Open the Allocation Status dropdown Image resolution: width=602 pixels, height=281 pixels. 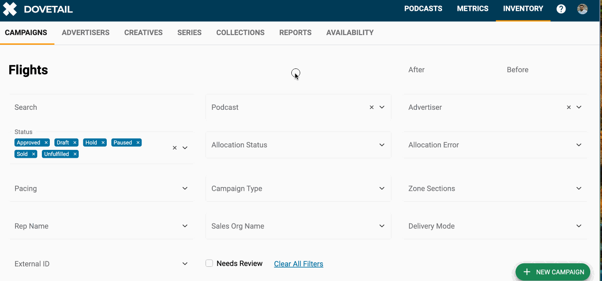[298, 145]
